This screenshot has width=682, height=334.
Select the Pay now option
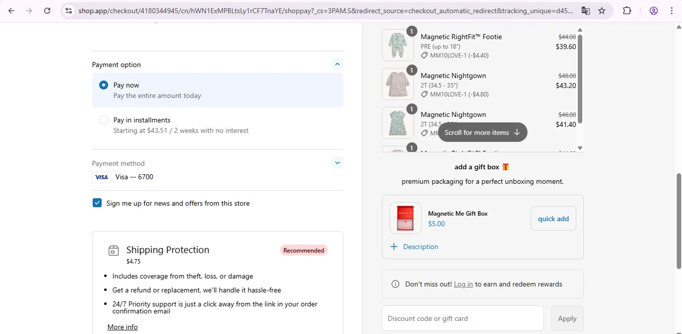[104, 85]
